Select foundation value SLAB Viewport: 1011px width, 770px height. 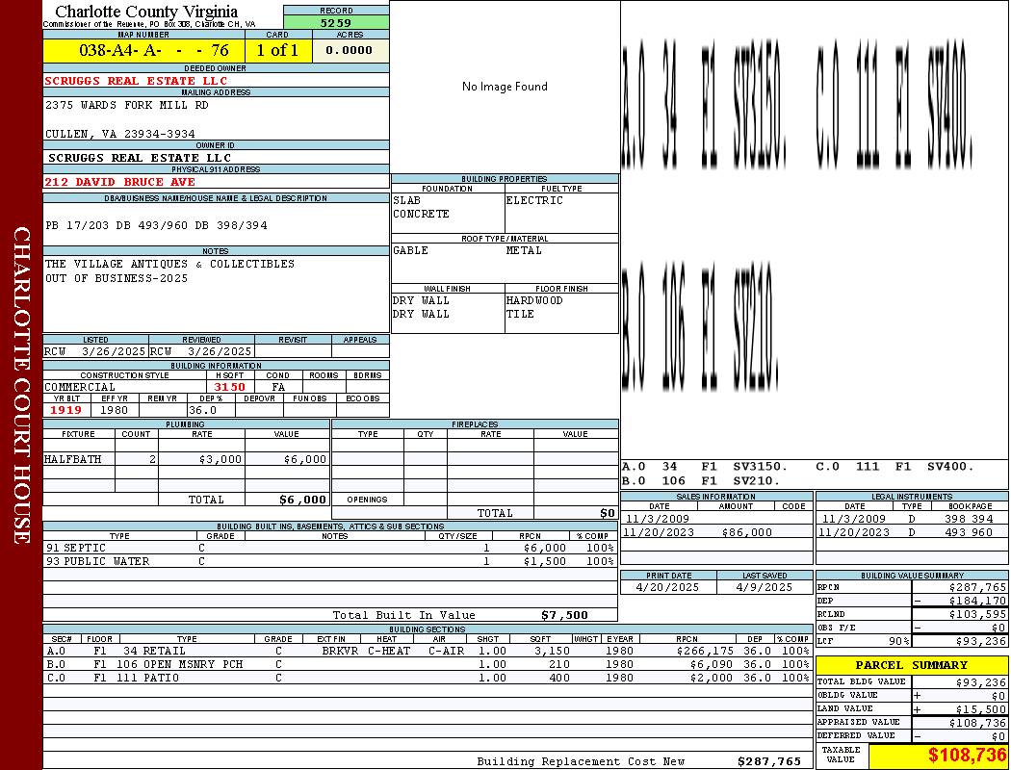(x=406, y=200)
